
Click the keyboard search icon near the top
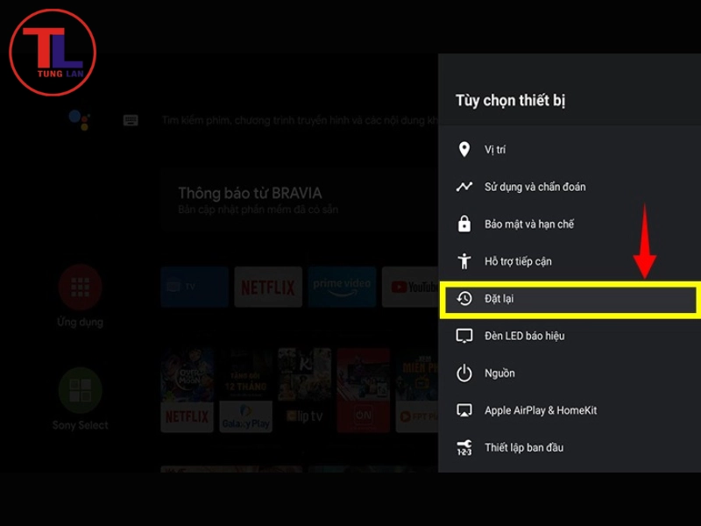pyautogui.click(x=129, y=119)
